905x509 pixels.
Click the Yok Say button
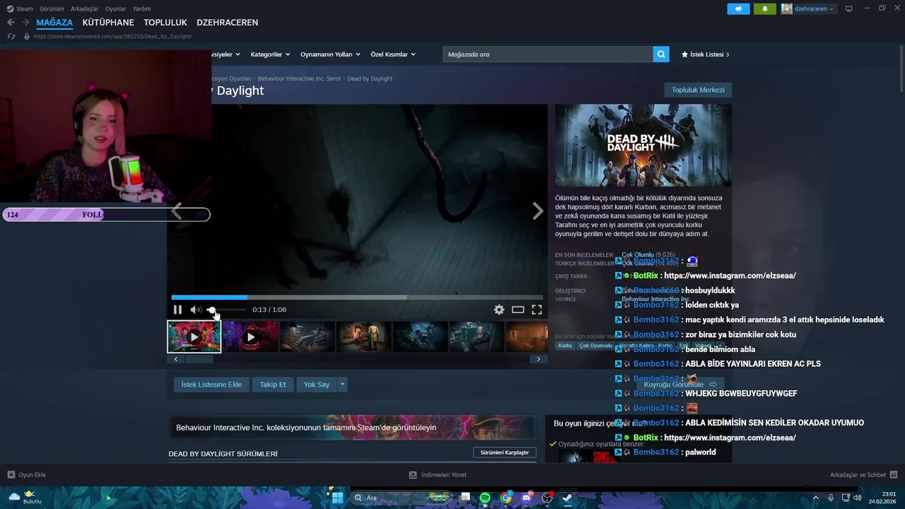(x=317, y=385)
